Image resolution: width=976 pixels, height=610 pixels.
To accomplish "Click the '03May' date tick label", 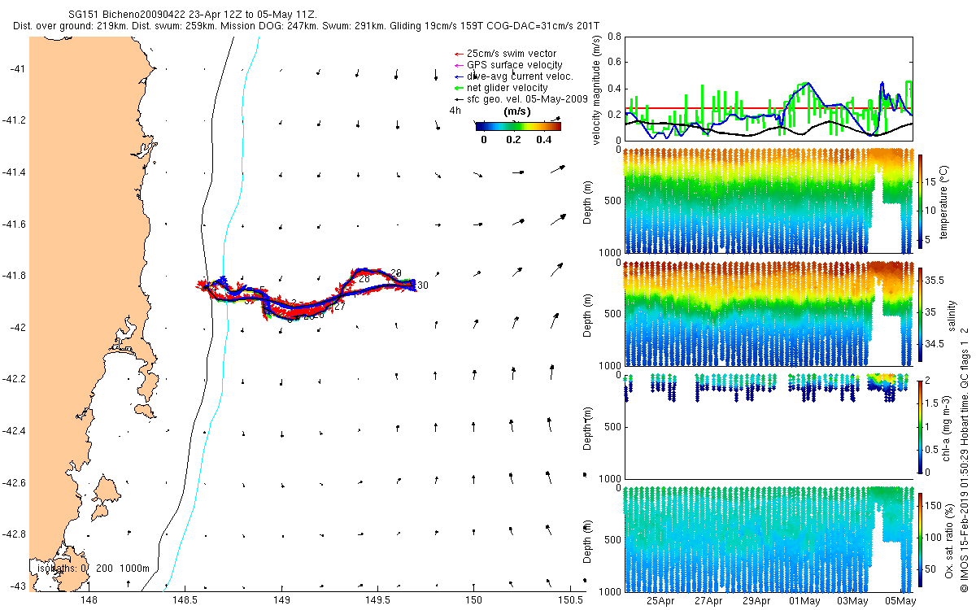I will (x=853, y=601).
